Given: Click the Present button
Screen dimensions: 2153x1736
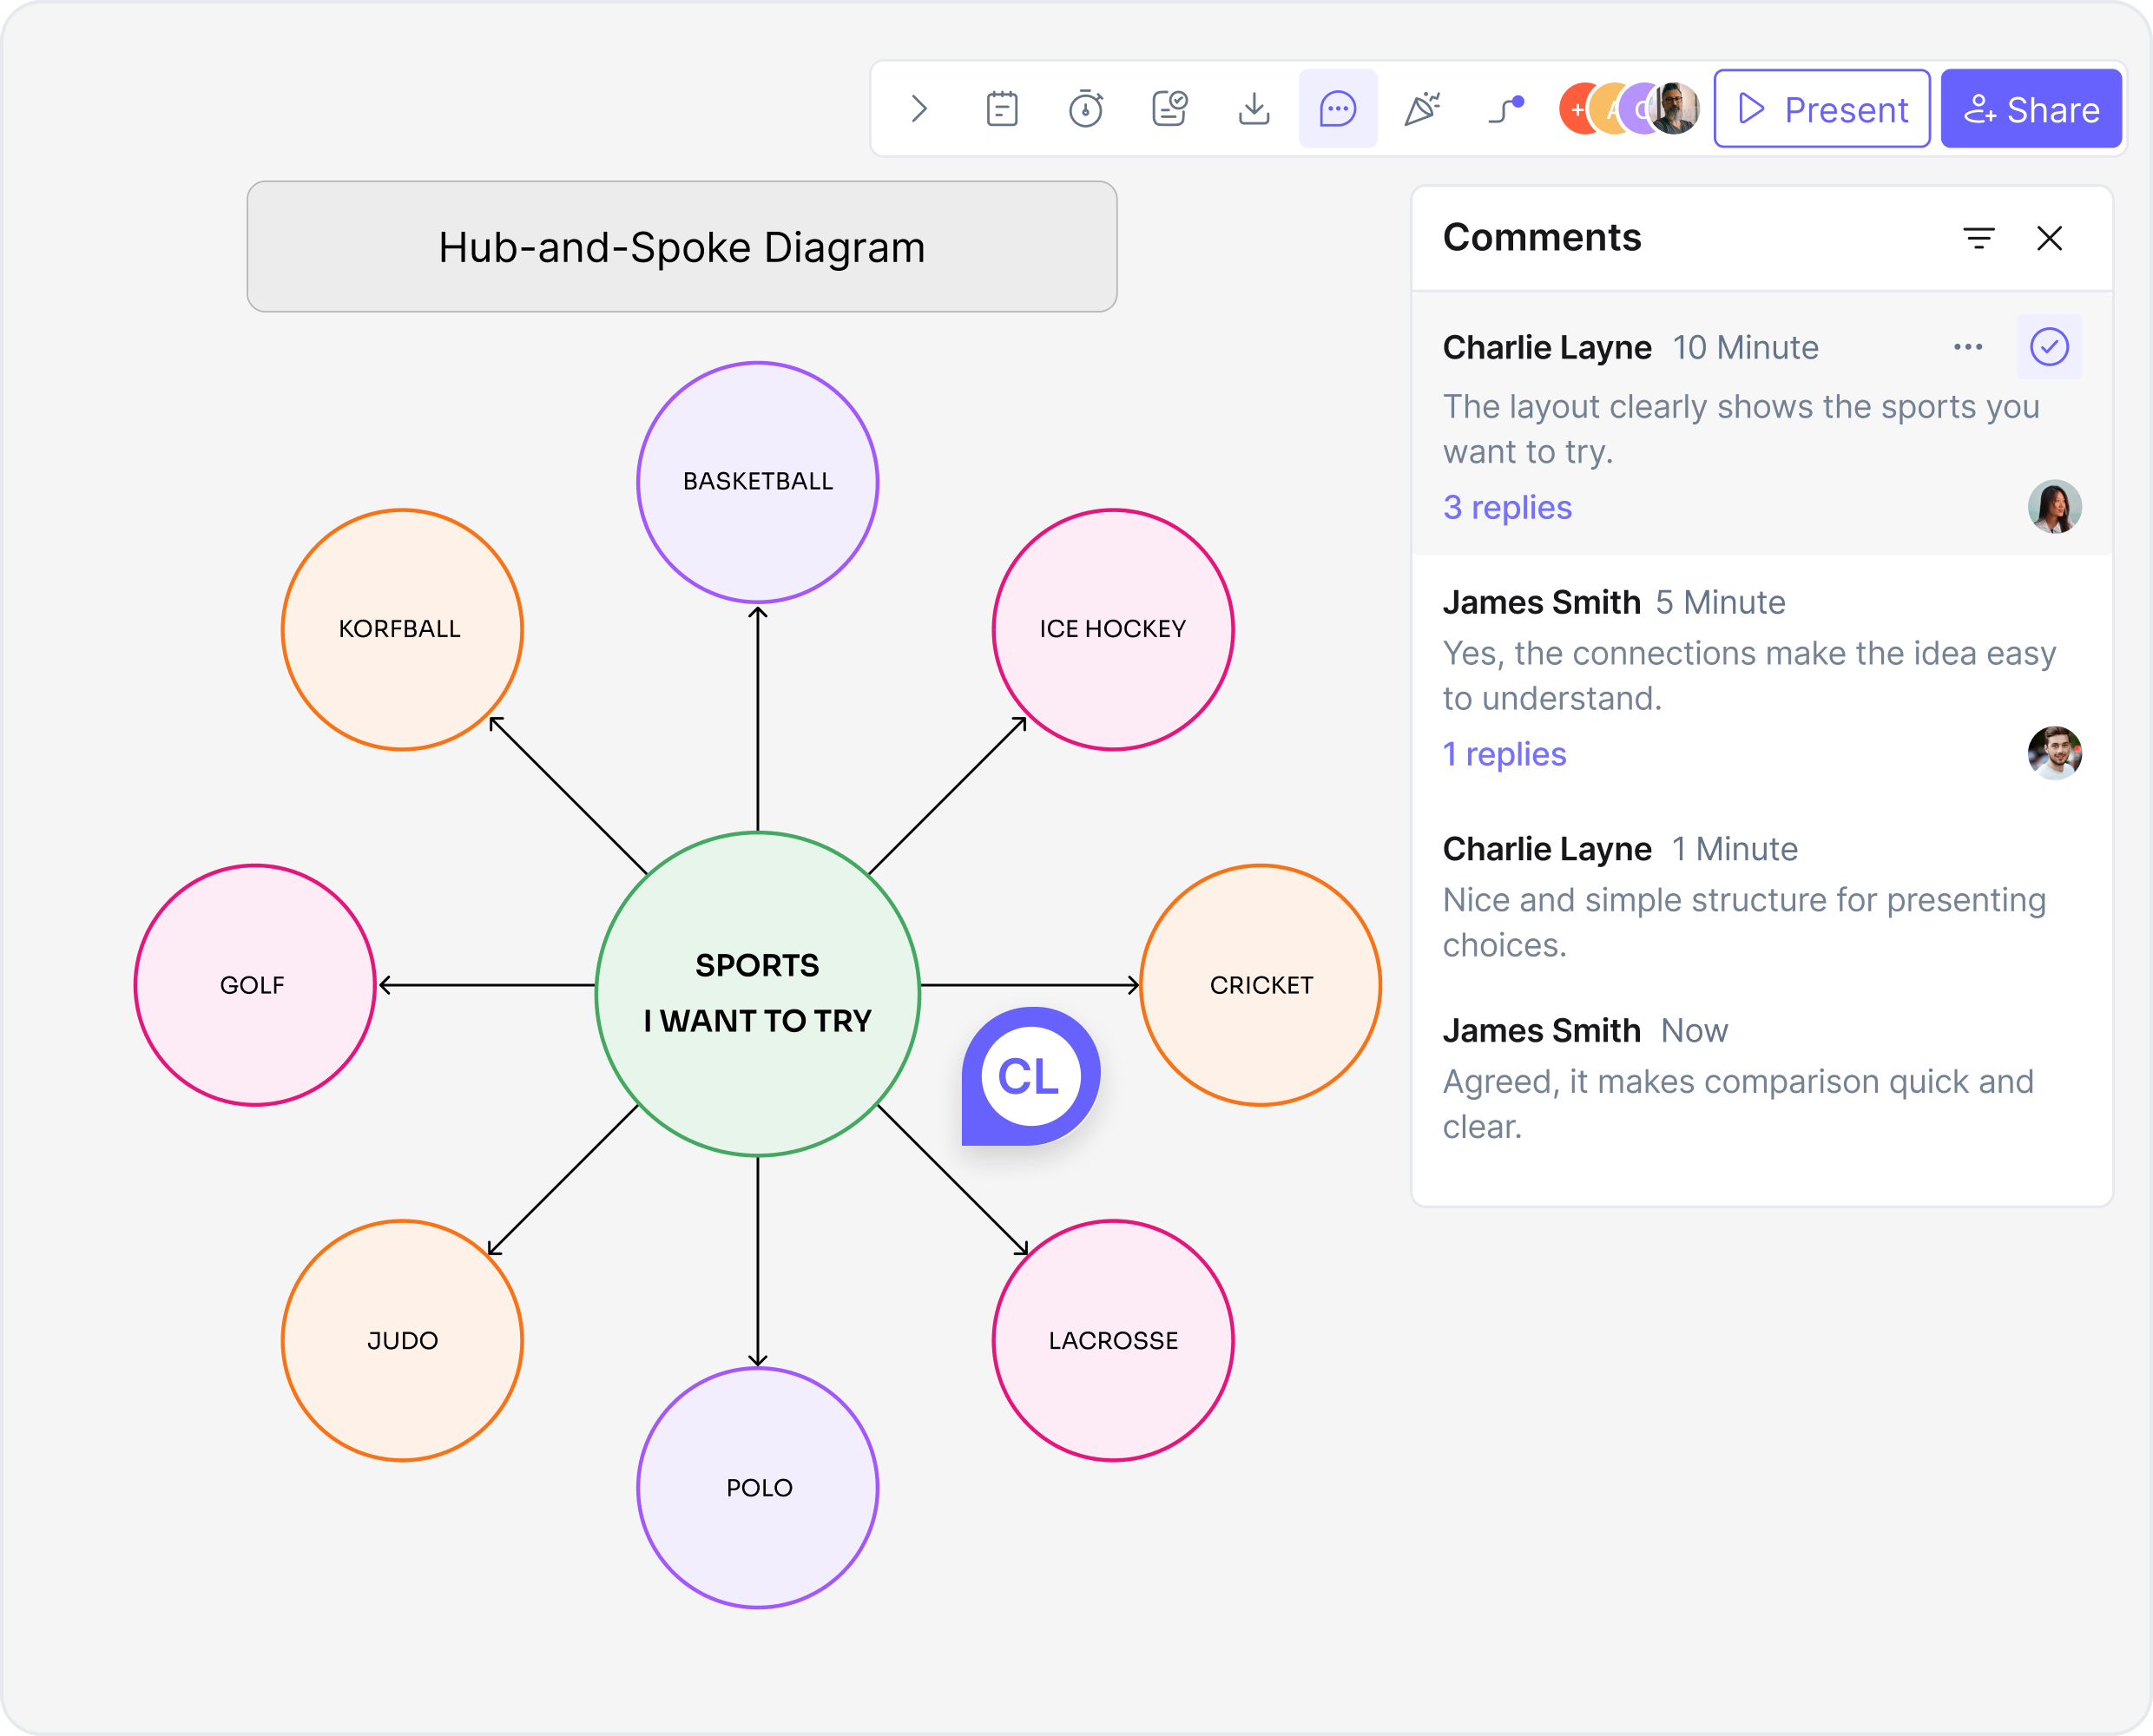Looking at the screenshot, I should pyautogui.click(x=1822, y=109).
